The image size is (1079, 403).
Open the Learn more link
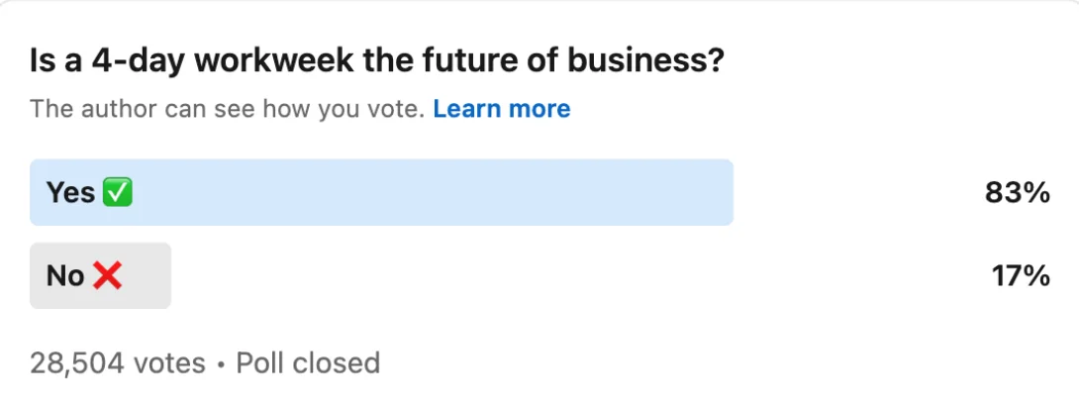coord(502,109)
